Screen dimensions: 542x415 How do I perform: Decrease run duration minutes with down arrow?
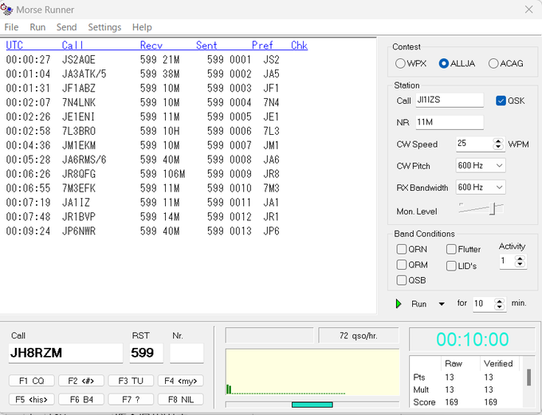point(500,306)
